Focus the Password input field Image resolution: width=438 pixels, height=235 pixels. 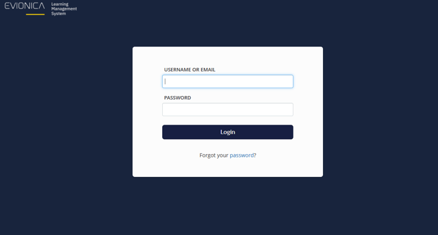227,110
